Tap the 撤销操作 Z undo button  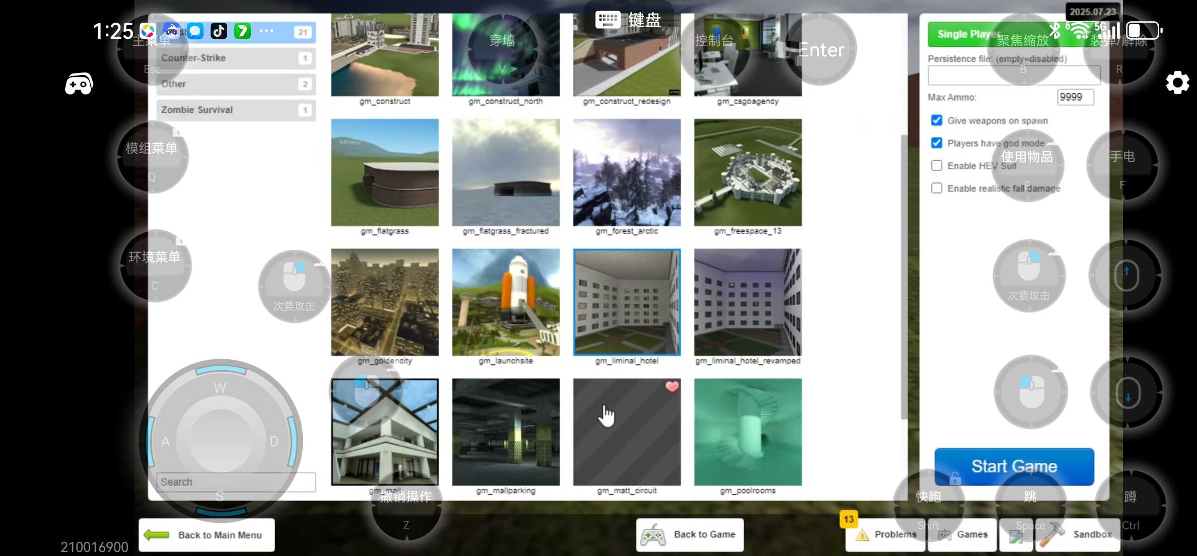pos(406,506)
